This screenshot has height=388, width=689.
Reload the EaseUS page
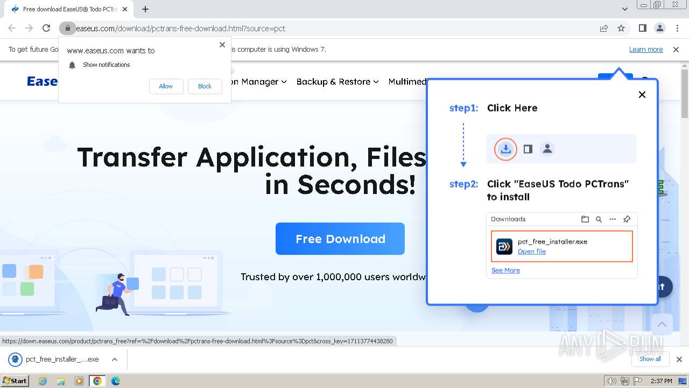point(46,28)
